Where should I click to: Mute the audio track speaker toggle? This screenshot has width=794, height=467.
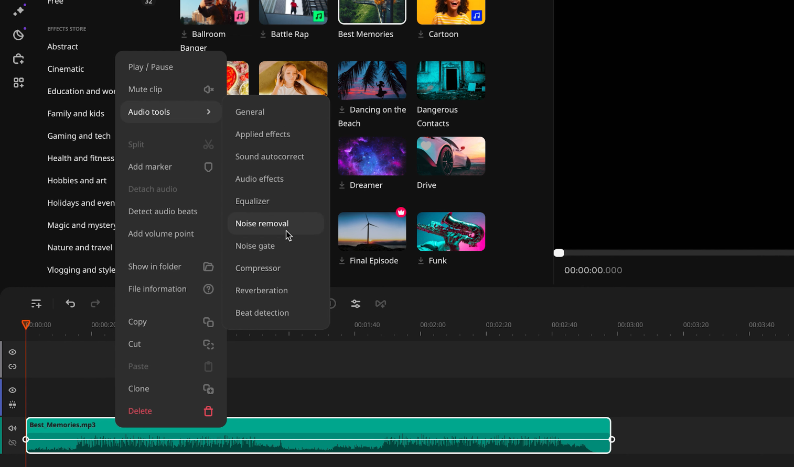(13, 428)
